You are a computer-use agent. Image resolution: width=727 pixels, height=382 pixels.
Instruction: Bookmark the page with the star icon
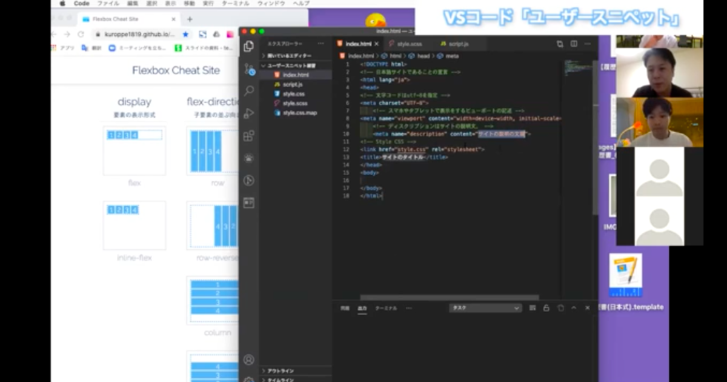click(x=185, y=35)
